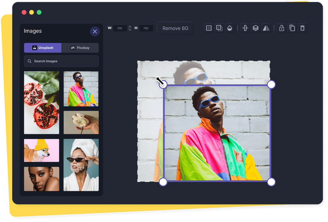This screenshot has height=222, width=328.
Task: Switch to the Pixabay tab
Action: (x=80, y=48)
